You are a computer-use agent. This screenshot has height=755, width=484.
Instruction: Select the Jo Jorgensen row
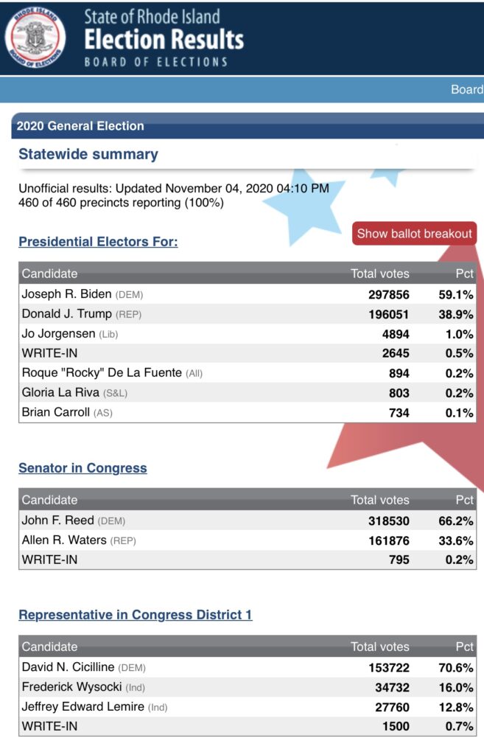click(x=248, y=334)
